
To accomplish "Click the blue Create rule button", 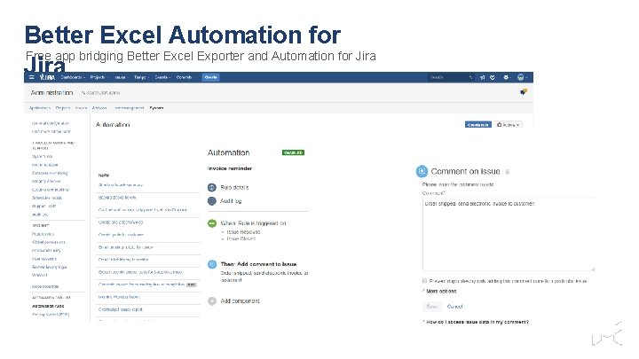I will coord(478,125).
